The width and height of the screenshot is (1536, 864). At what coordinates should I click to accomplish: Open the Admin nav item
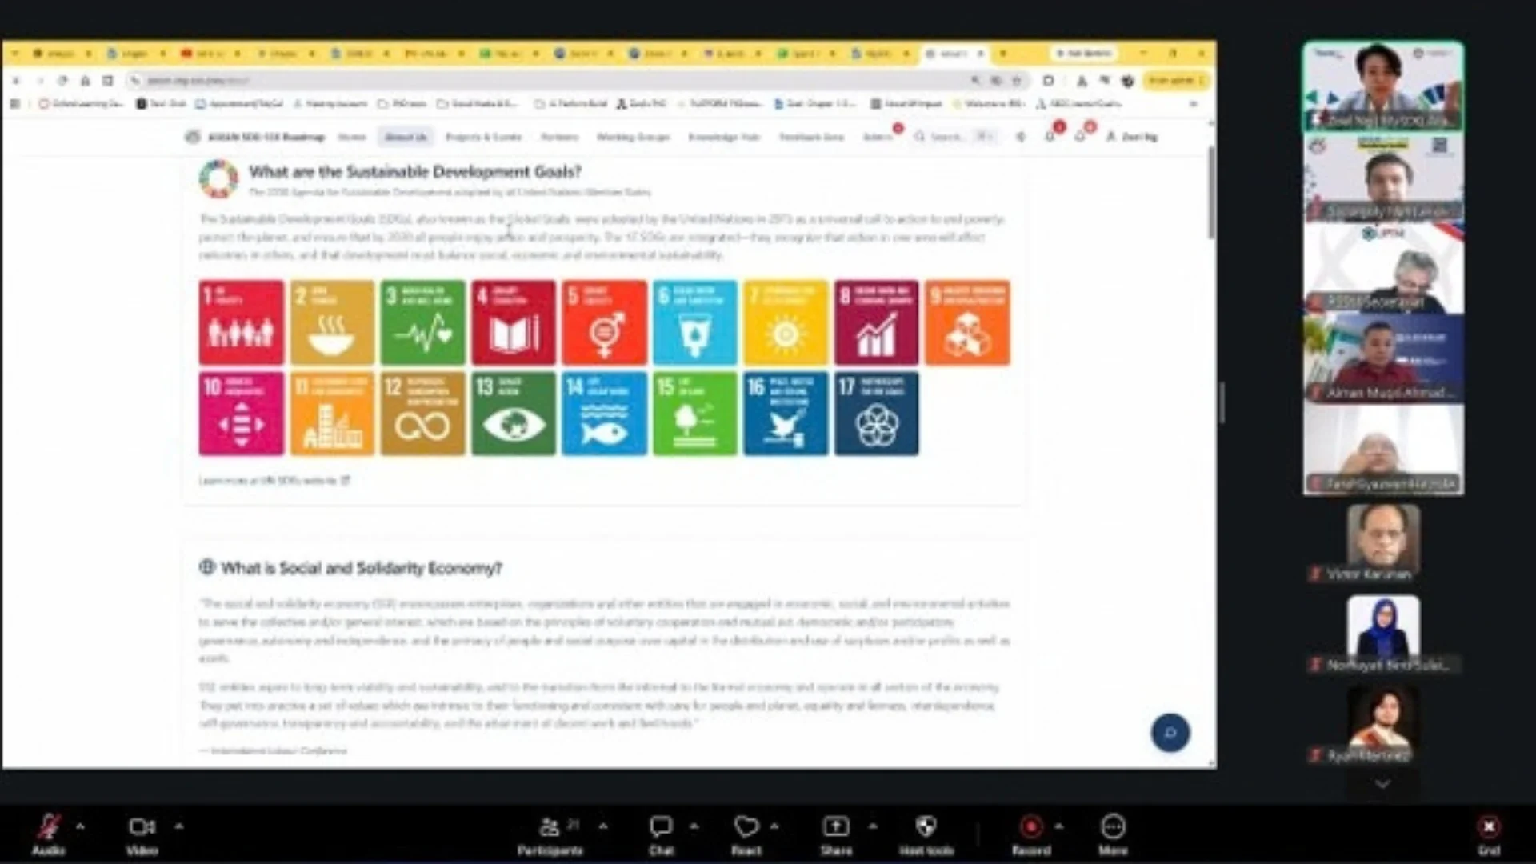pyautogui.click(x=878, y=137)
